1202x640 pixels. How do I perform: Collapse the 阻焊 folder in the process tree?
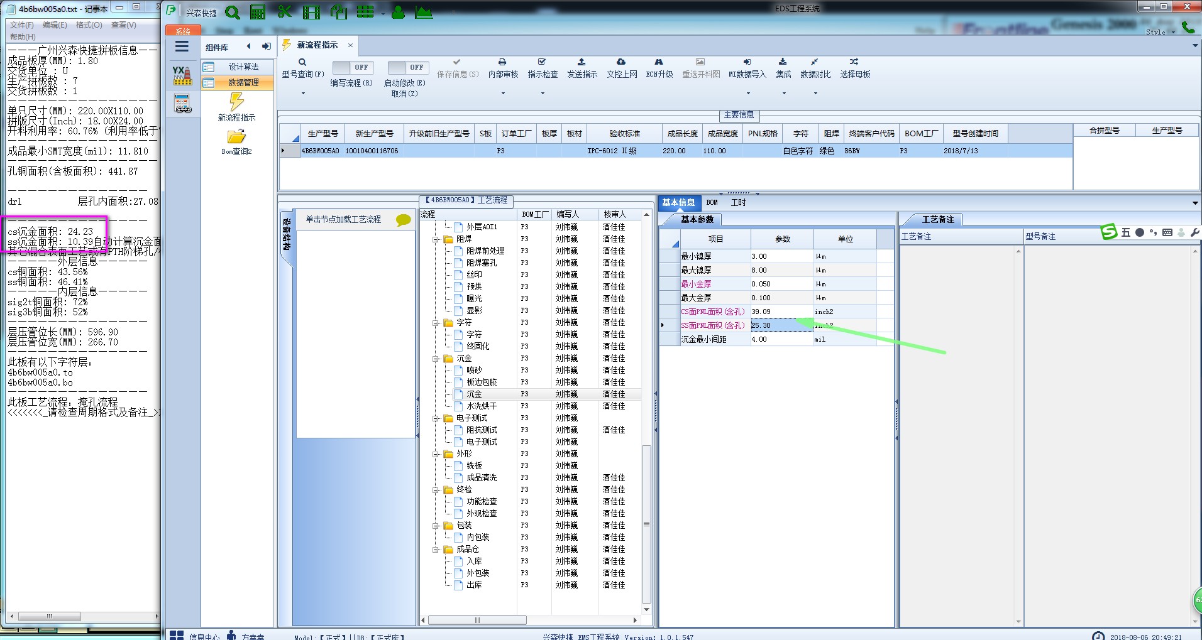[x=435, y=239]
